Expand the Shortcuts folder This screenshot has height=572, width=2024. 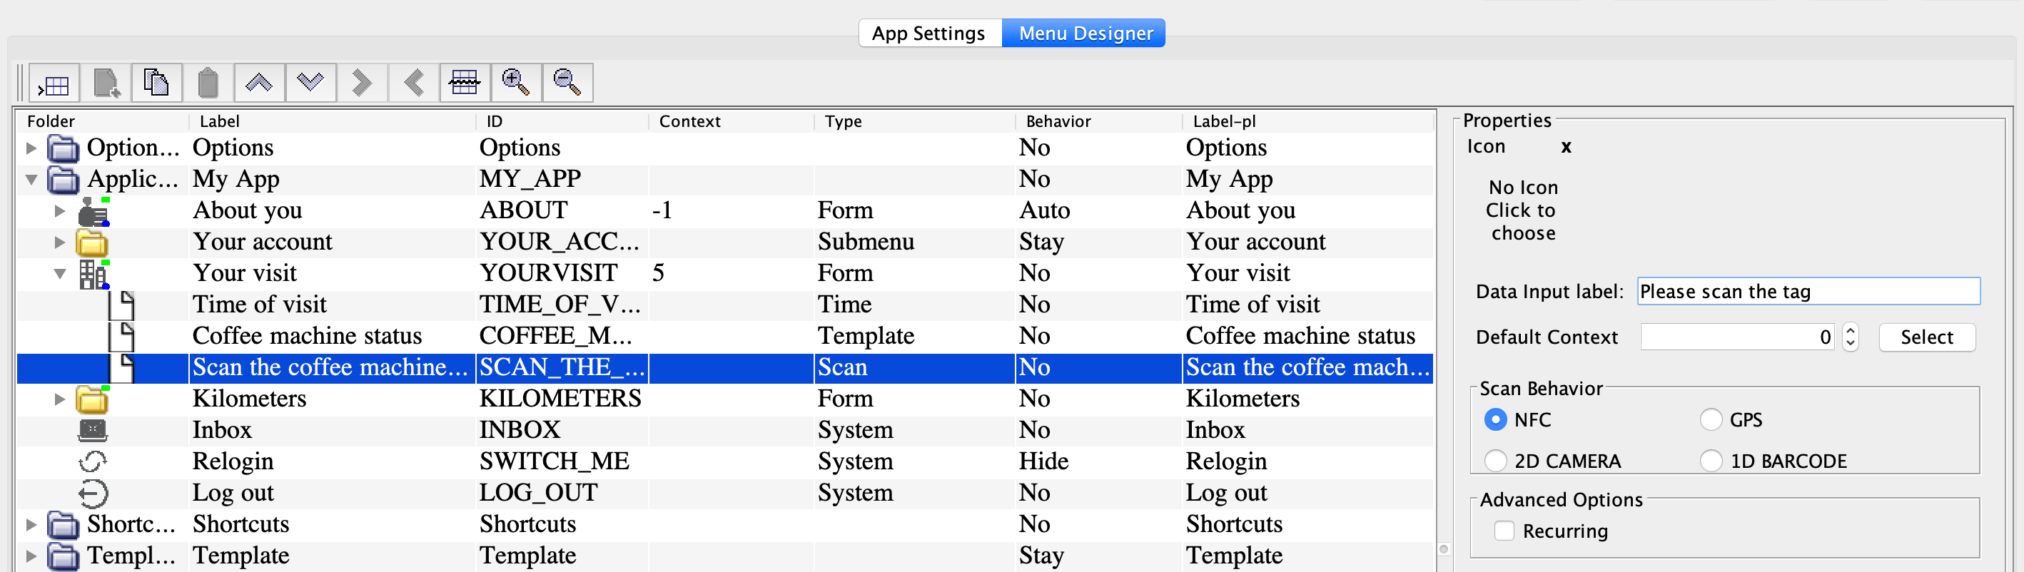[x=31, y=524]
